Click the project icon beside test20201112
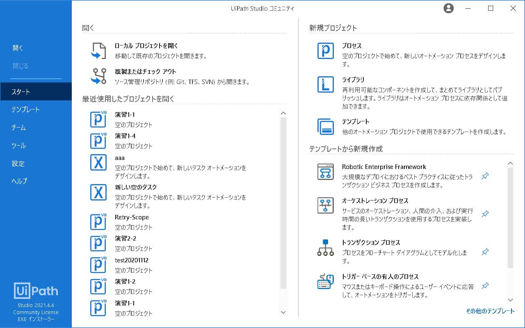This screenshot has width=525, height=328. (x=98, y=265)
